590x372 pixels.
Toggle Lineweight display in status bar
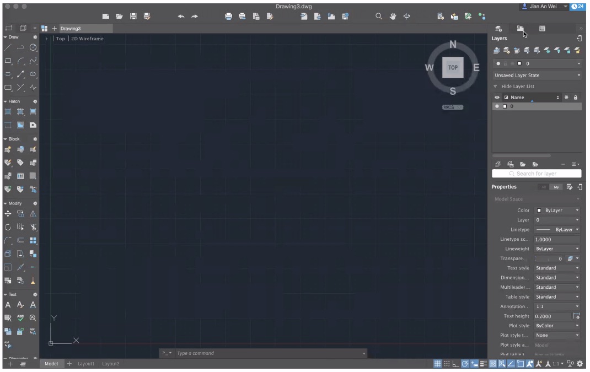pyautogui.click(x=484, y=364)
